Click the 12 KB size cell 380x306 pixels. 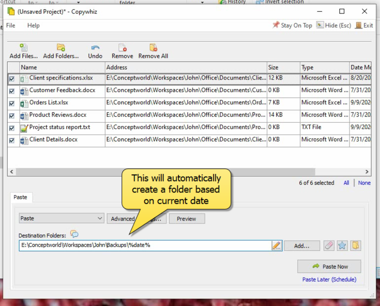coord(276,77)
